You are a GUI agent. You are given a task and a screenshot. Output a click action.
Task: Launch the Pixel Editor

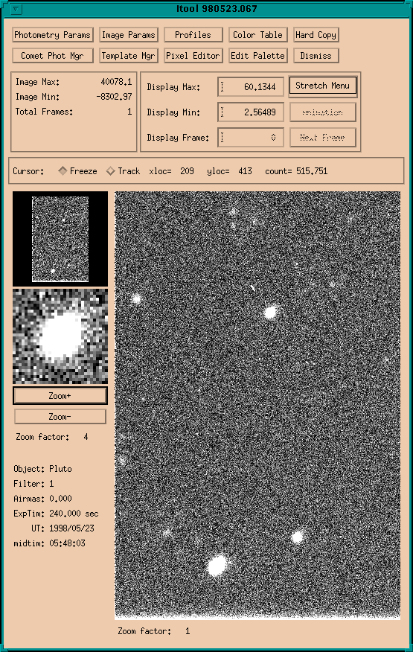coord(193,56)
